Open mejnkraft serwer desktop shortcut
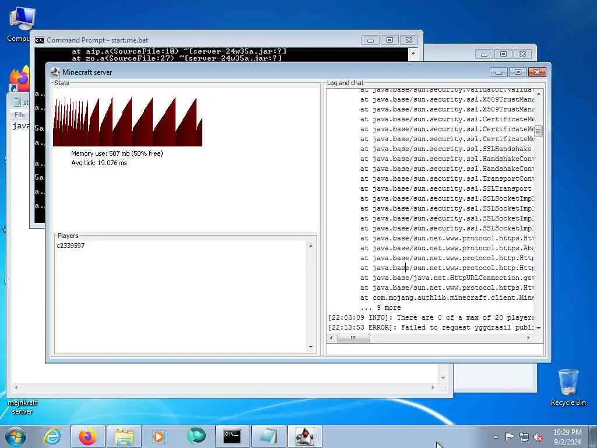 (23, 407)
